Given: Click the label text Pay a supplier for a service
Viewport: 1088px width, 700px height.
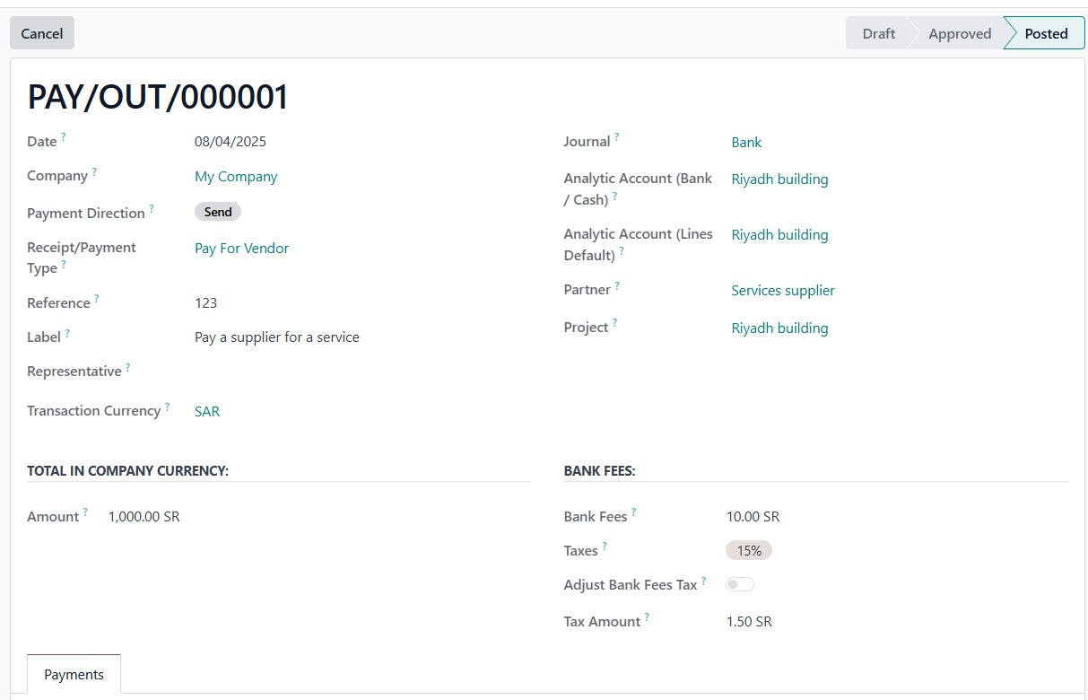Looking at the screenshot, I should [277, 337].
